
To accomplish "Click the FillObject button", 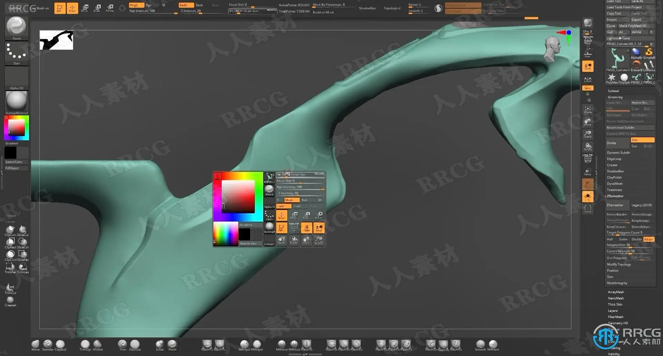I will [x=17, y=168].
